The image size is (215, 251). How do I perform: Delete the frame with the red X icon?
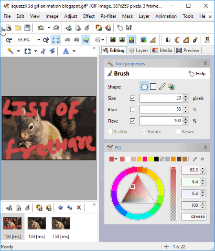[79, 208]
